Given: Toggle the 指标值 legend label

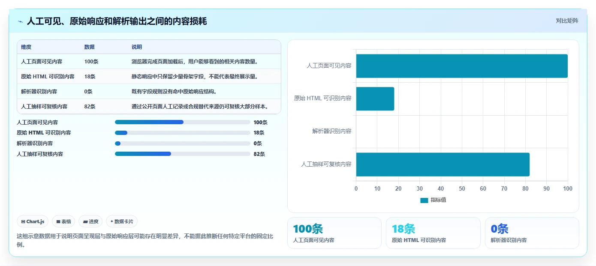Looking at the screenshot, I should click(x=438, y=200).
